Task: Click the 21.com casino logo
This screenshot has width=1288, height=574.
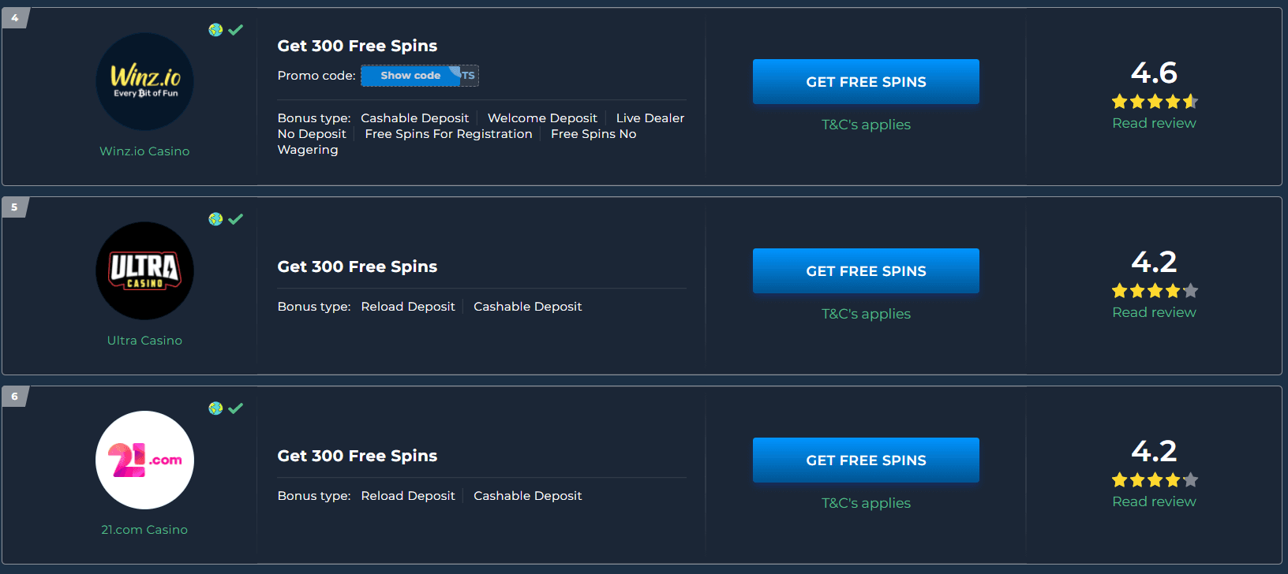Action: (x=144, y=460)
